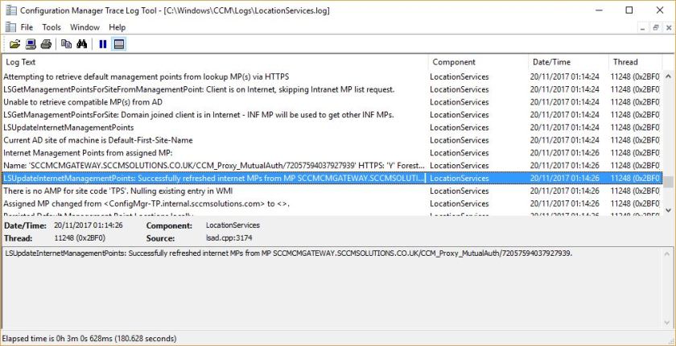
Task: Click the Copy to clipboard icon
Action: point(66,44)
